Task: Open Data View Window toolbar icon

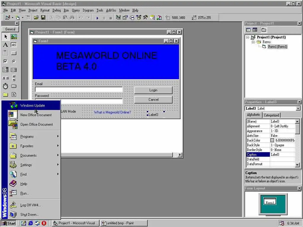Action: point(152,17)
